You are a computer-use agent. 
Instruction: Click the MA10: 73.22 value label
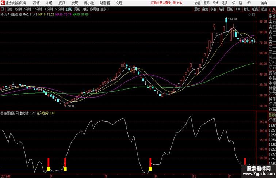pos(46,15)
